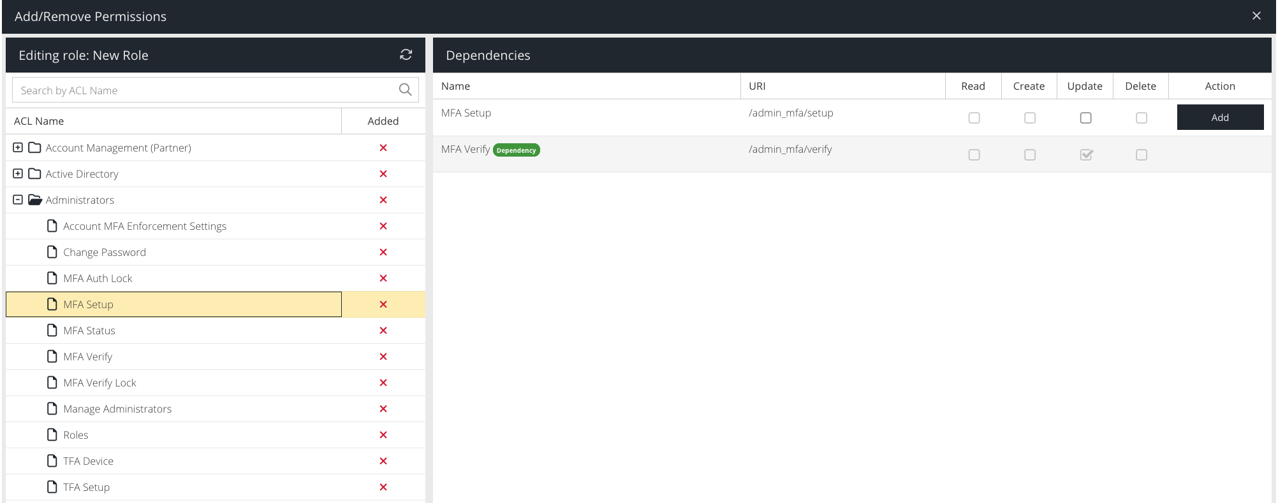This screenshot has width=1278, height=503.
Task: Expand the Account Management (Partner) node
Action: [x=18, y=148]
